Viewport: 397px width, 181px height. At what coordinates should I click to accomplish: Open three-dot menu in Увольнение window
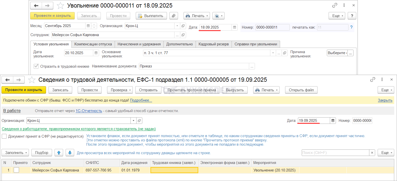(344, 5)
